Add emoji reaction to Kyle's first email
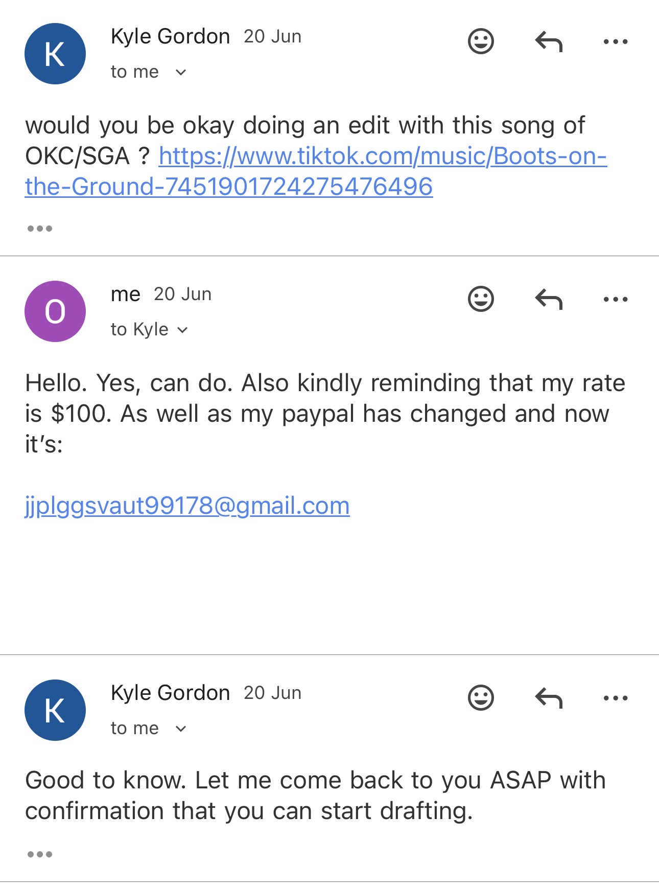This screenshot has height=884, width=659. (481, 41)
